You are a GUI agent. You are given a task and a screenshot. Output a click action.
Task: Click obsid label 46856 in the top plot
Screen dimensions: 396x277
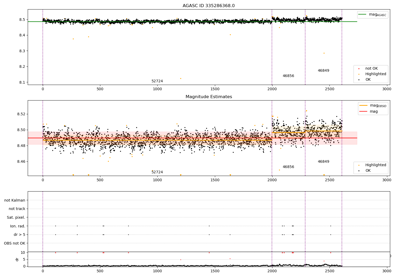tap(288, 76)
